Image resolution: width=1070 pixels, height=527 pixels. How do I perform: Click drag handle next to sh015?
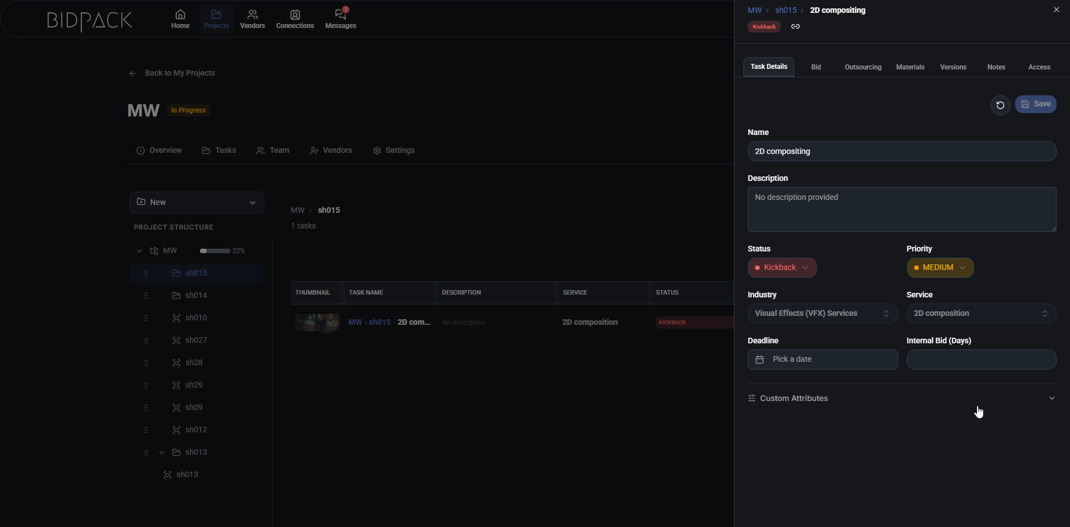pos(146,273)
